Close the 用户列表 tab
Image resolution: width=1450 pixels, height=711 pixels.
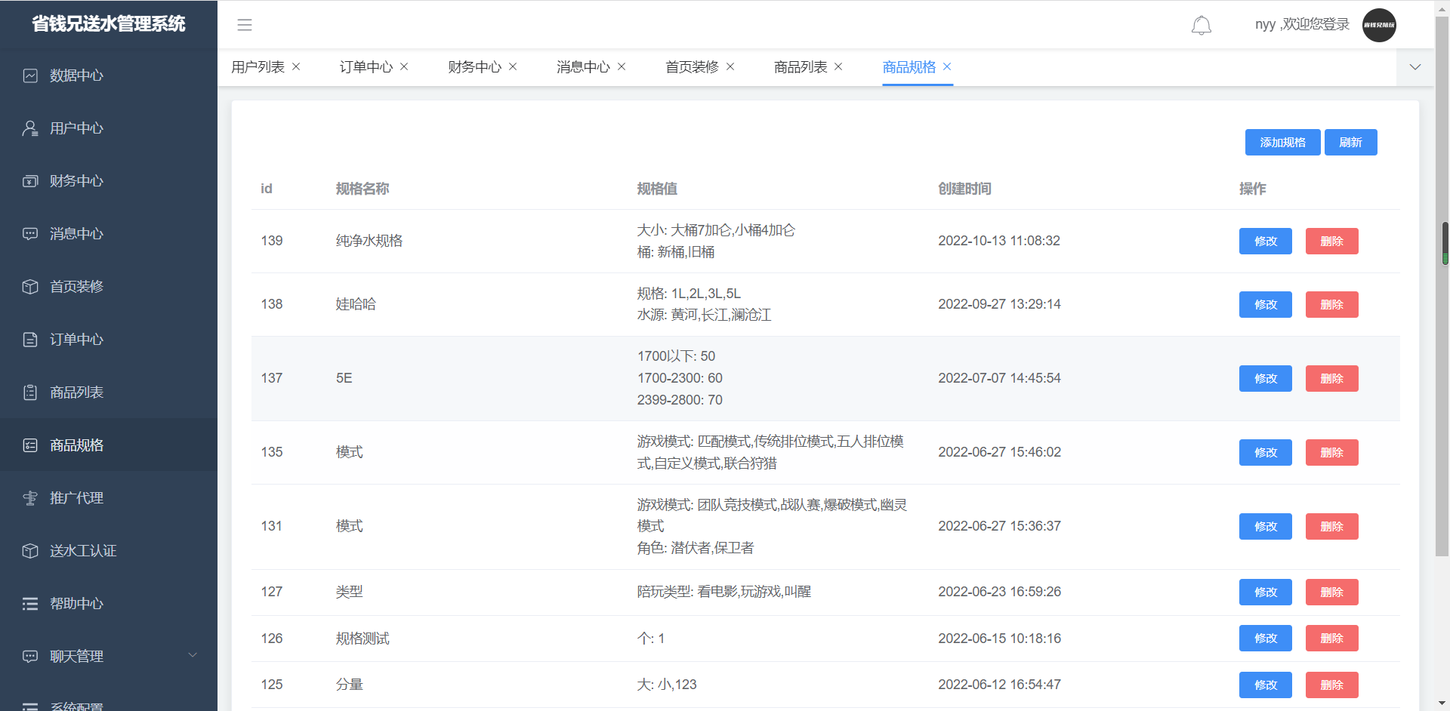[x=296, y=67]
